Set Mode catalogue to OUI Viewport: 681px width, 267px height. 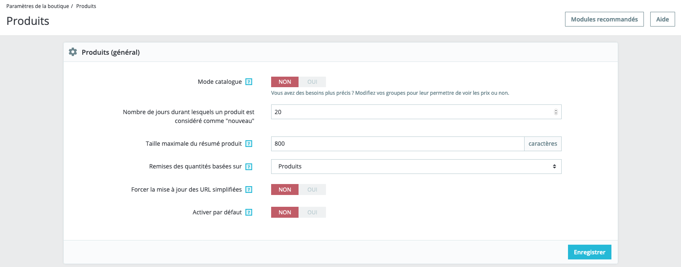tap(312, 82)
